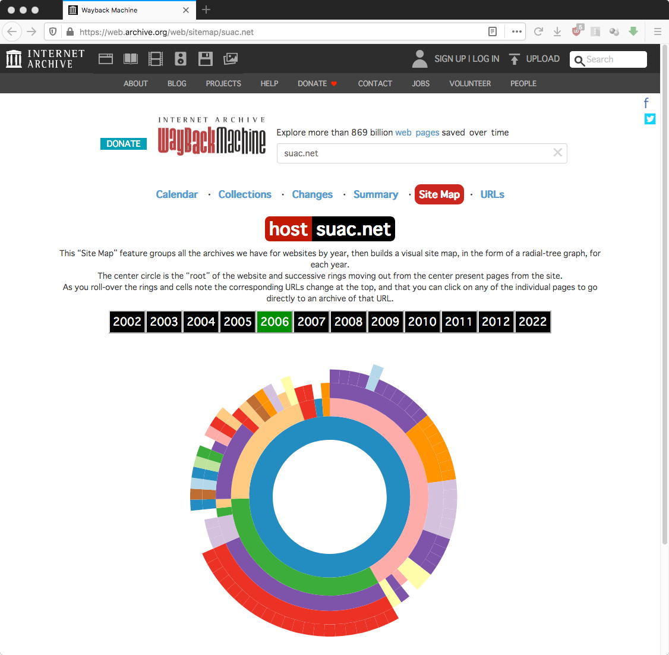The image size is (669, 655).
Task: Switch to the Collections view
Action: 245,194
